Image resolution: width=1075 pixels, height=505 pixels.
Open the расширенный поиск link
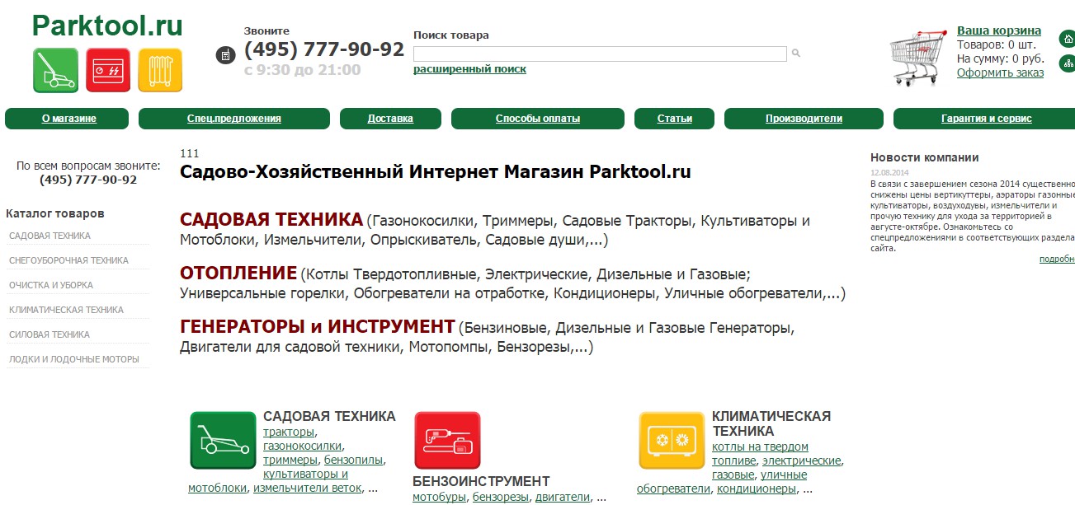coord(469,69)
